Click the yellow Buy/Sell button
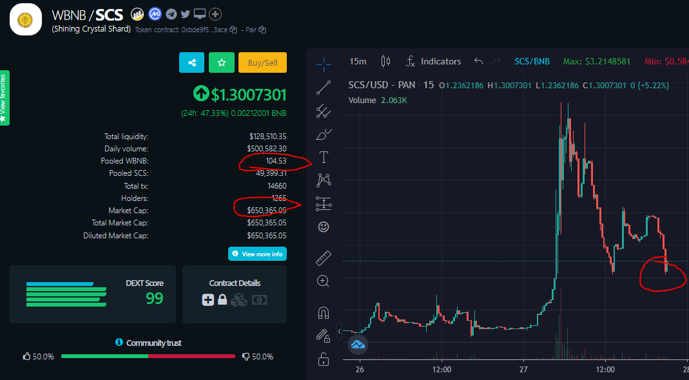 (x=263, y=62)
